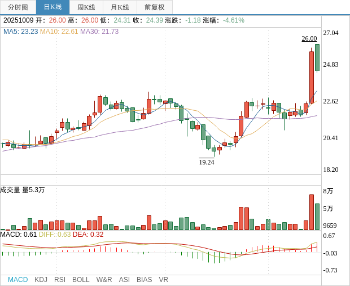Switch to the 分时图 tab

(x=18, y=7)
